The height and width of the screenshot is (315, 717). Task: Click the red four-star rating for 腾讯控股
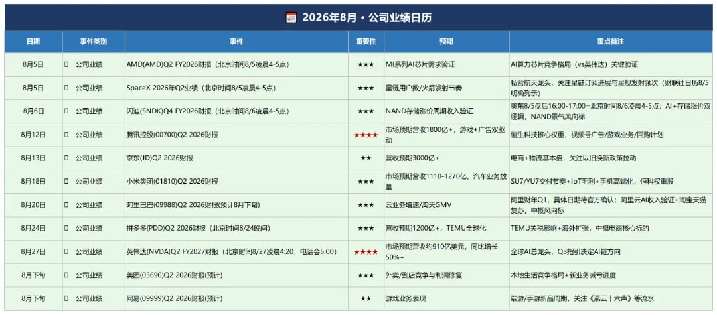pos(366,135)
